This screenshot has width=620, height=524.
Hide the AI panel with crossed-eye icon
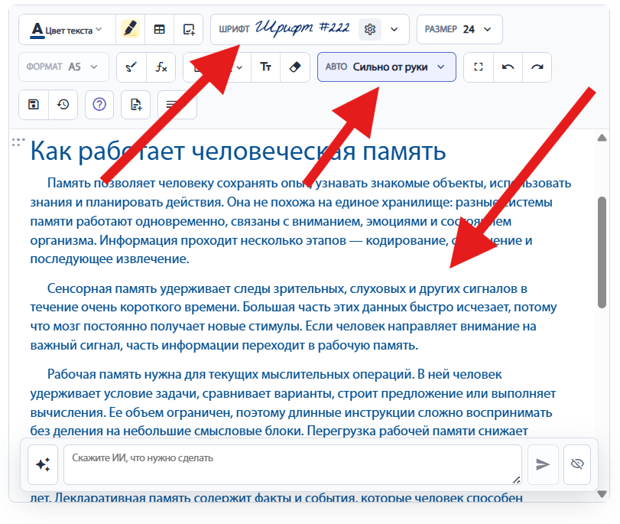tap(577, 464)
